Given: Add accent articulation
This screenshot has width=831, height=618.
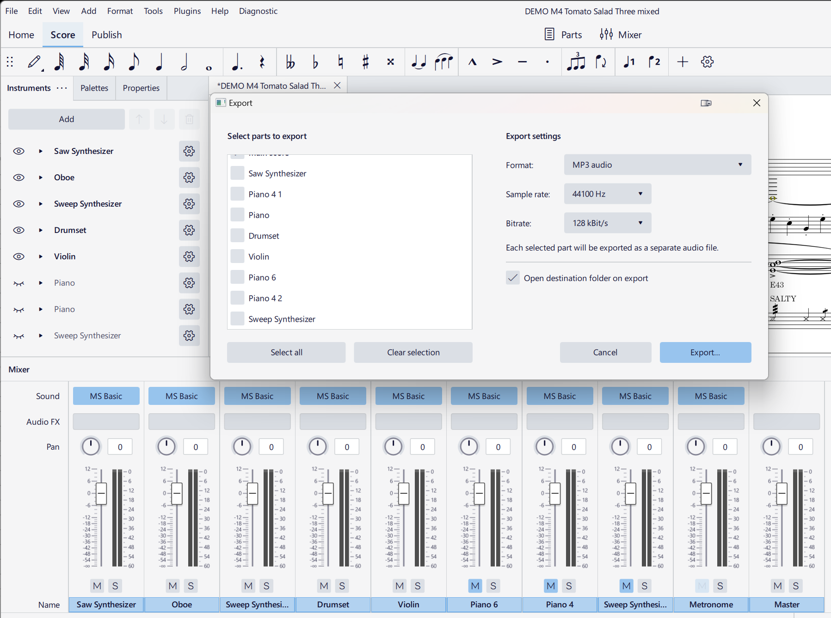Looking at the screenshot, I should point(498,62).
